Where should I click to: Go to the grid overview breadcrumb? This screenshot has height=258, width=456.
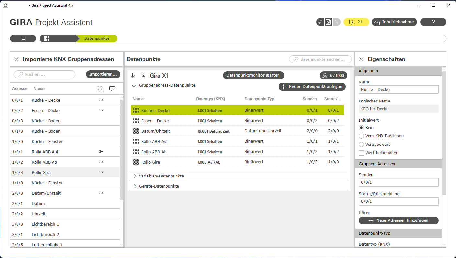[x=47, y=38]
